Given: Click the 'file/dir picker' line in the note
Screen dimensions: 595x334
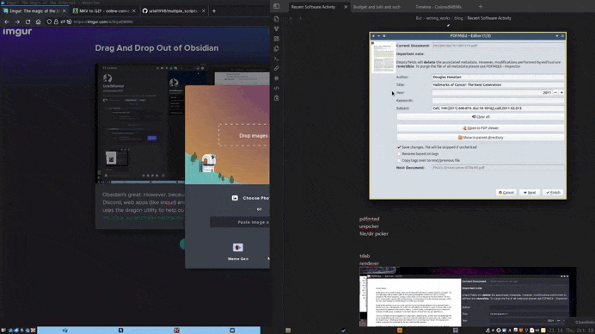Looking at the screenshot, I should pyautogui.click(x=374, y=233).
